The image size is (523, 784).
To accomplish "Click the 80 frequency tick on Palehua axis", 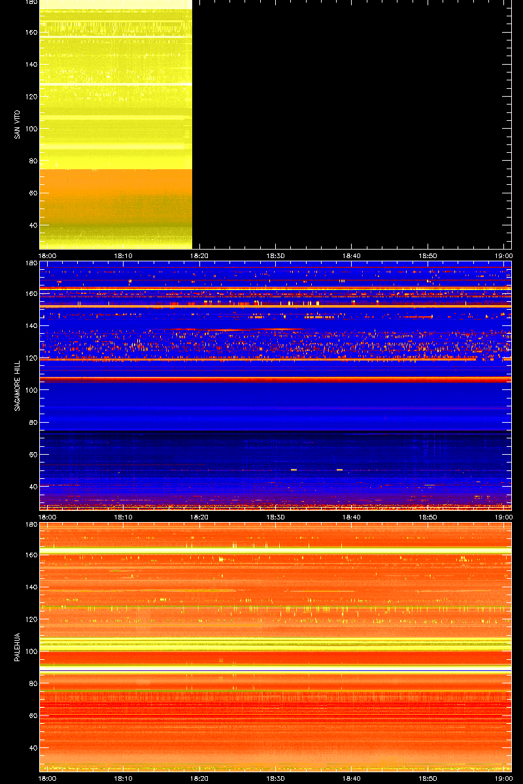I will click(33, 683).
